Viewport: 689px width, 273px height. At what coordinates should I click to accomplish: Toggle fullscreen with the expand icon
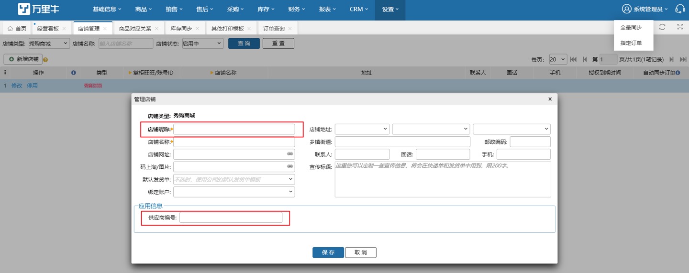[680, 27]
